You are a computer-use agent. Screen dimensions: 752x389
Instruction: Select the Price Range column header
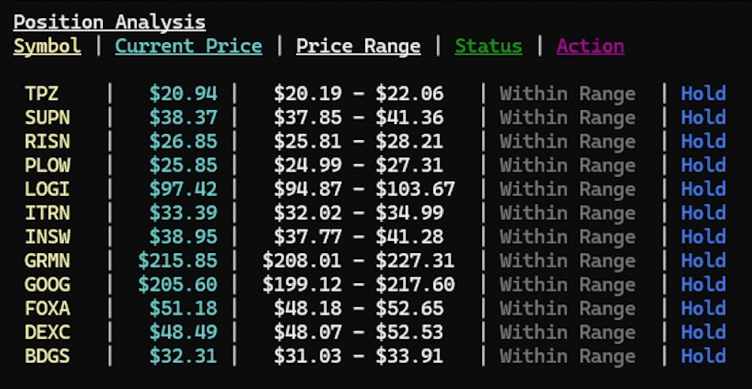coord(358,46)
